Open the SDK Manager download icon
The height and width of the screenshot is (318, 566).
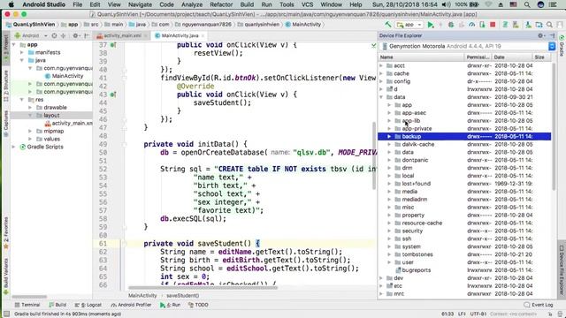528,25
